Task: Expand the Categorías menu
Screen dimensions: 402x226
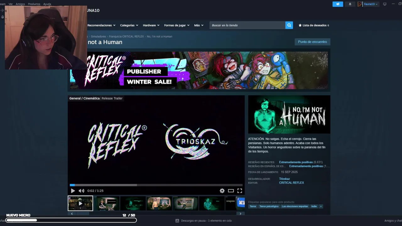Action: tap(129, 25)
